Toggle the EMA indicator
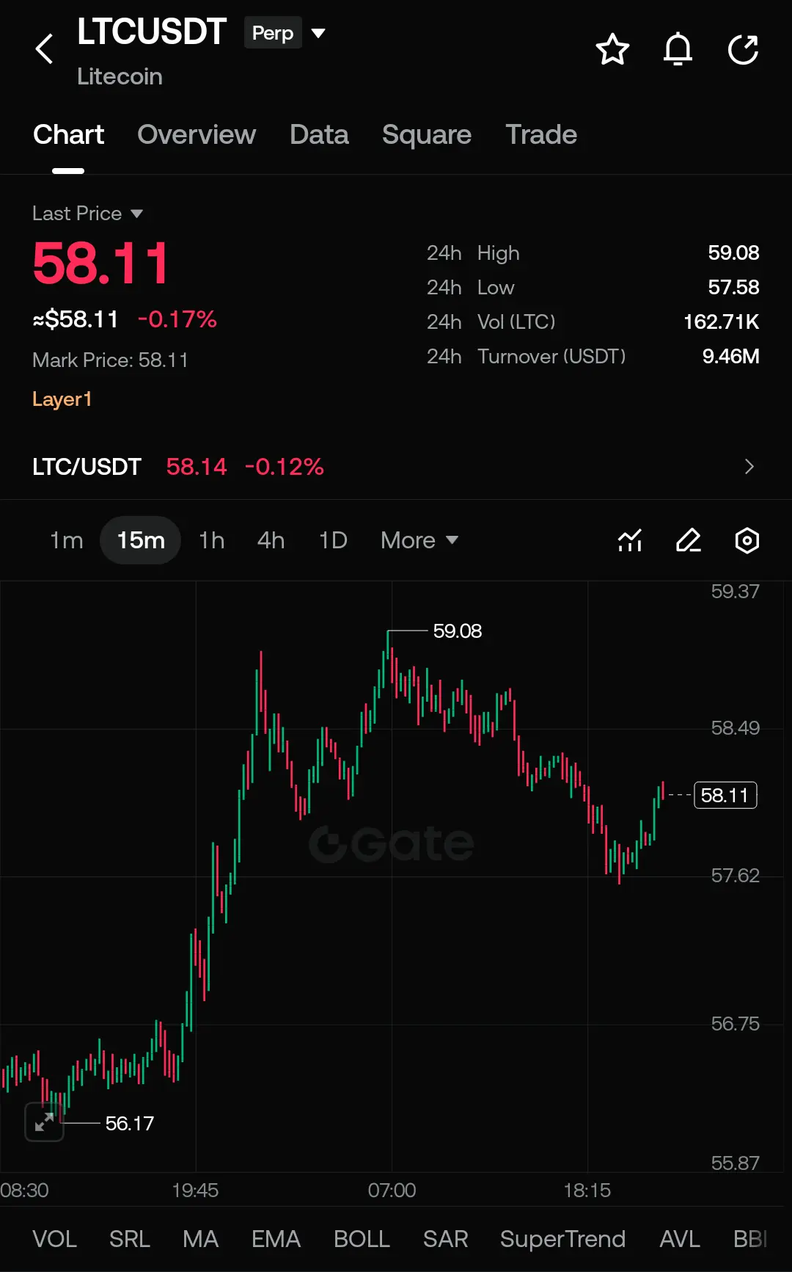 (276, 1239)
